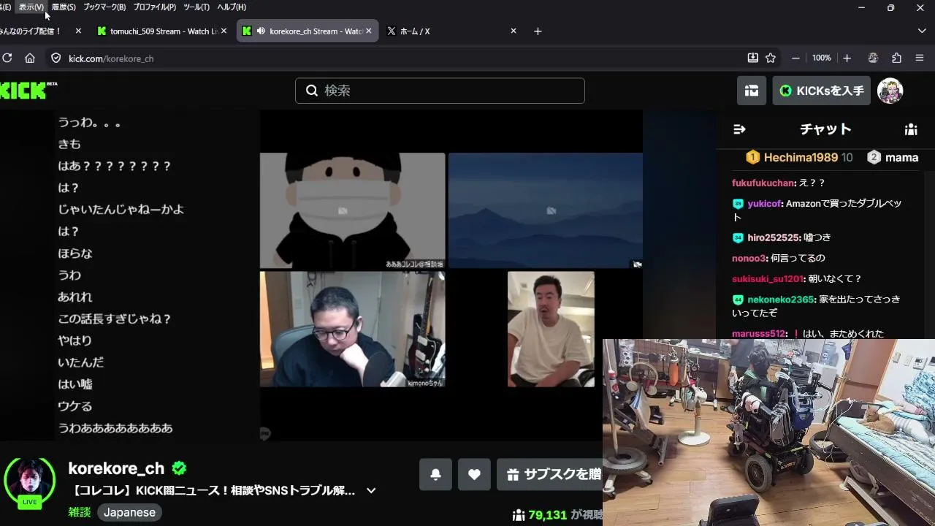Close the tomuchi_509 Stream tab
The width and height of the screenshot is (935, 526).
pyautogui.click(x=224, y=31)
